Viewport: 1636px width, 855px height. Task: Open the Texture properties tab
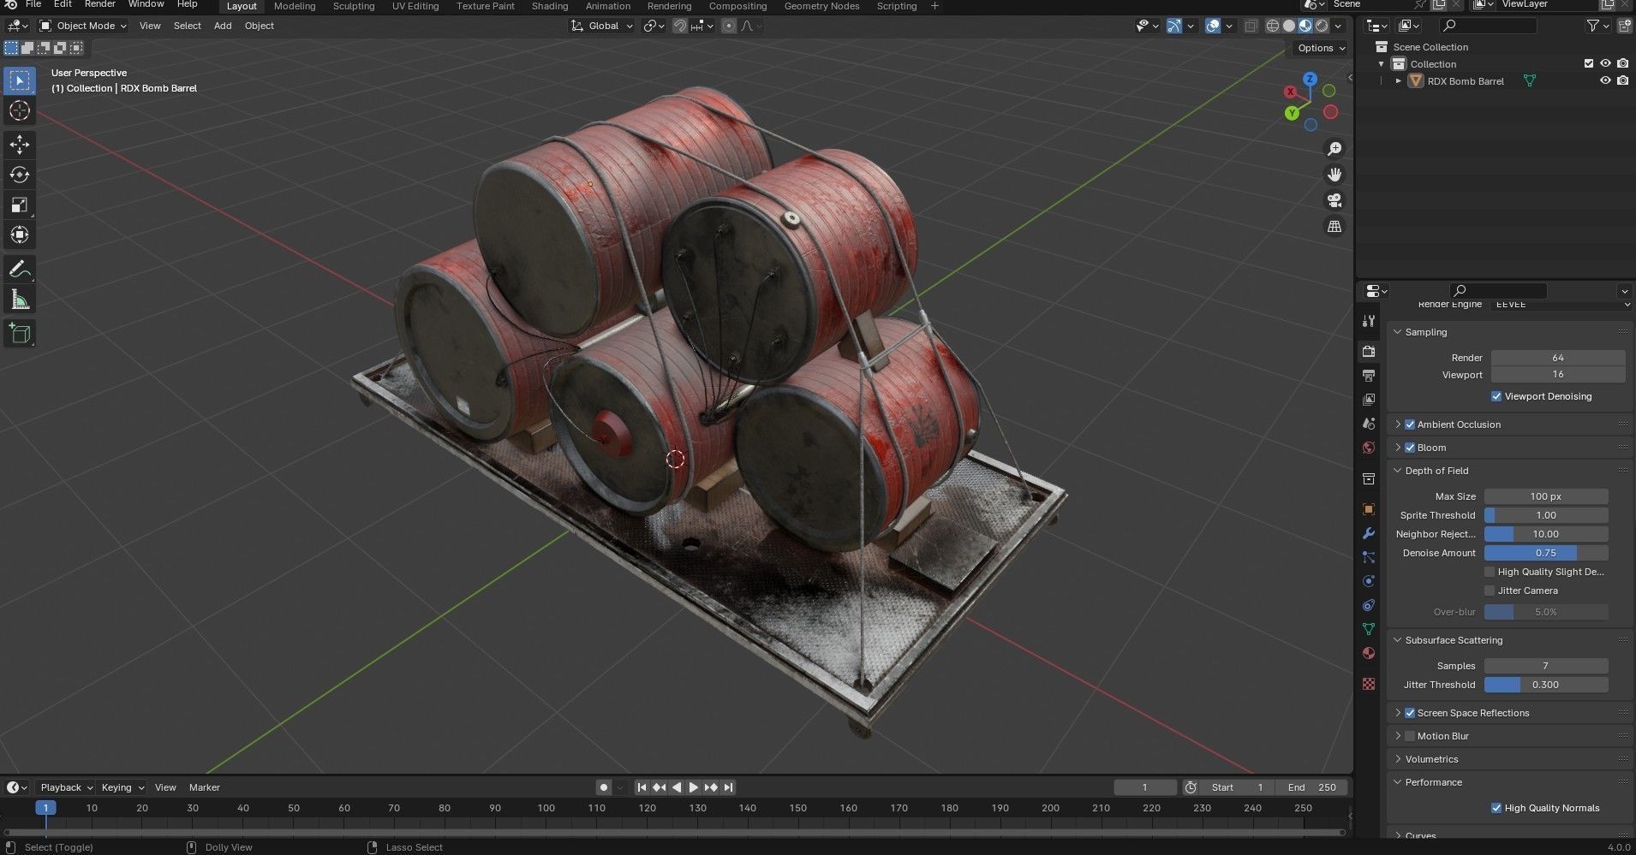pos(1369,684)
